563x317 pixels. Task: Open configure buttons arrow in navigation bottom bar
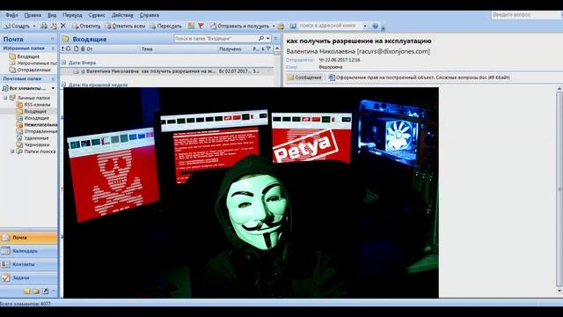point(54,291)
